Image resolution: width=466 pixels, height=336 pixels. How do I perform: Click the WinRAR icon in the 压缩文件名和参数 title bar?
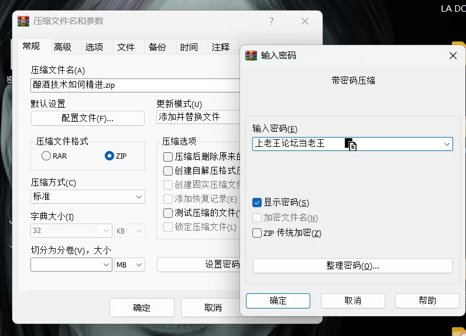point(23,21)
